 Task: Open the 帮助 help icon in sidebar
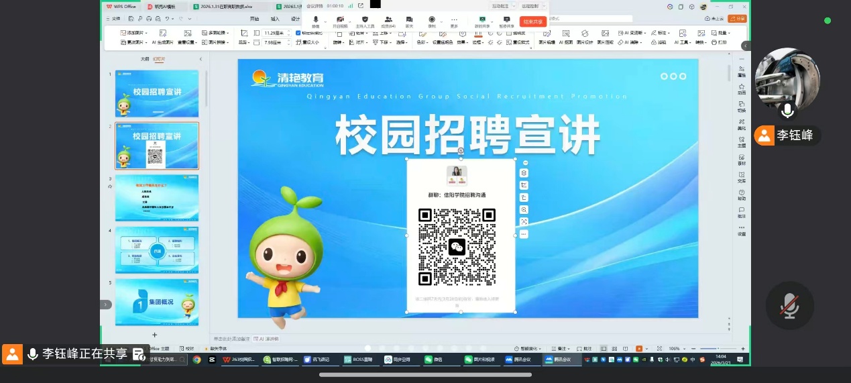pos(742,195)
